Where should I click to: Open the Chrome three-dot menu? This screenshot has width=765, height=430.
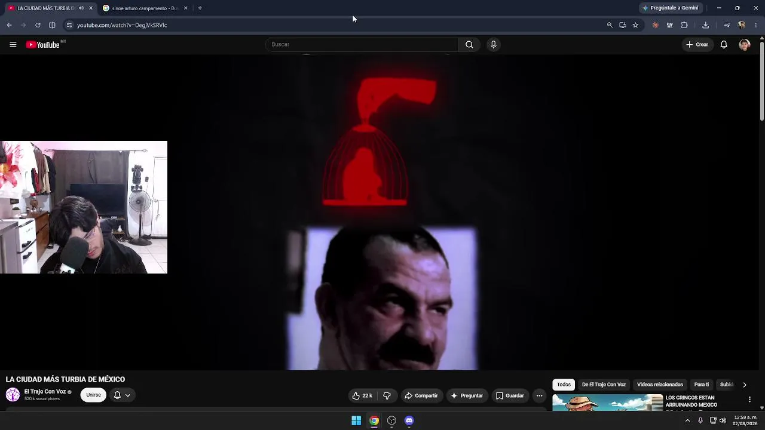756,25
